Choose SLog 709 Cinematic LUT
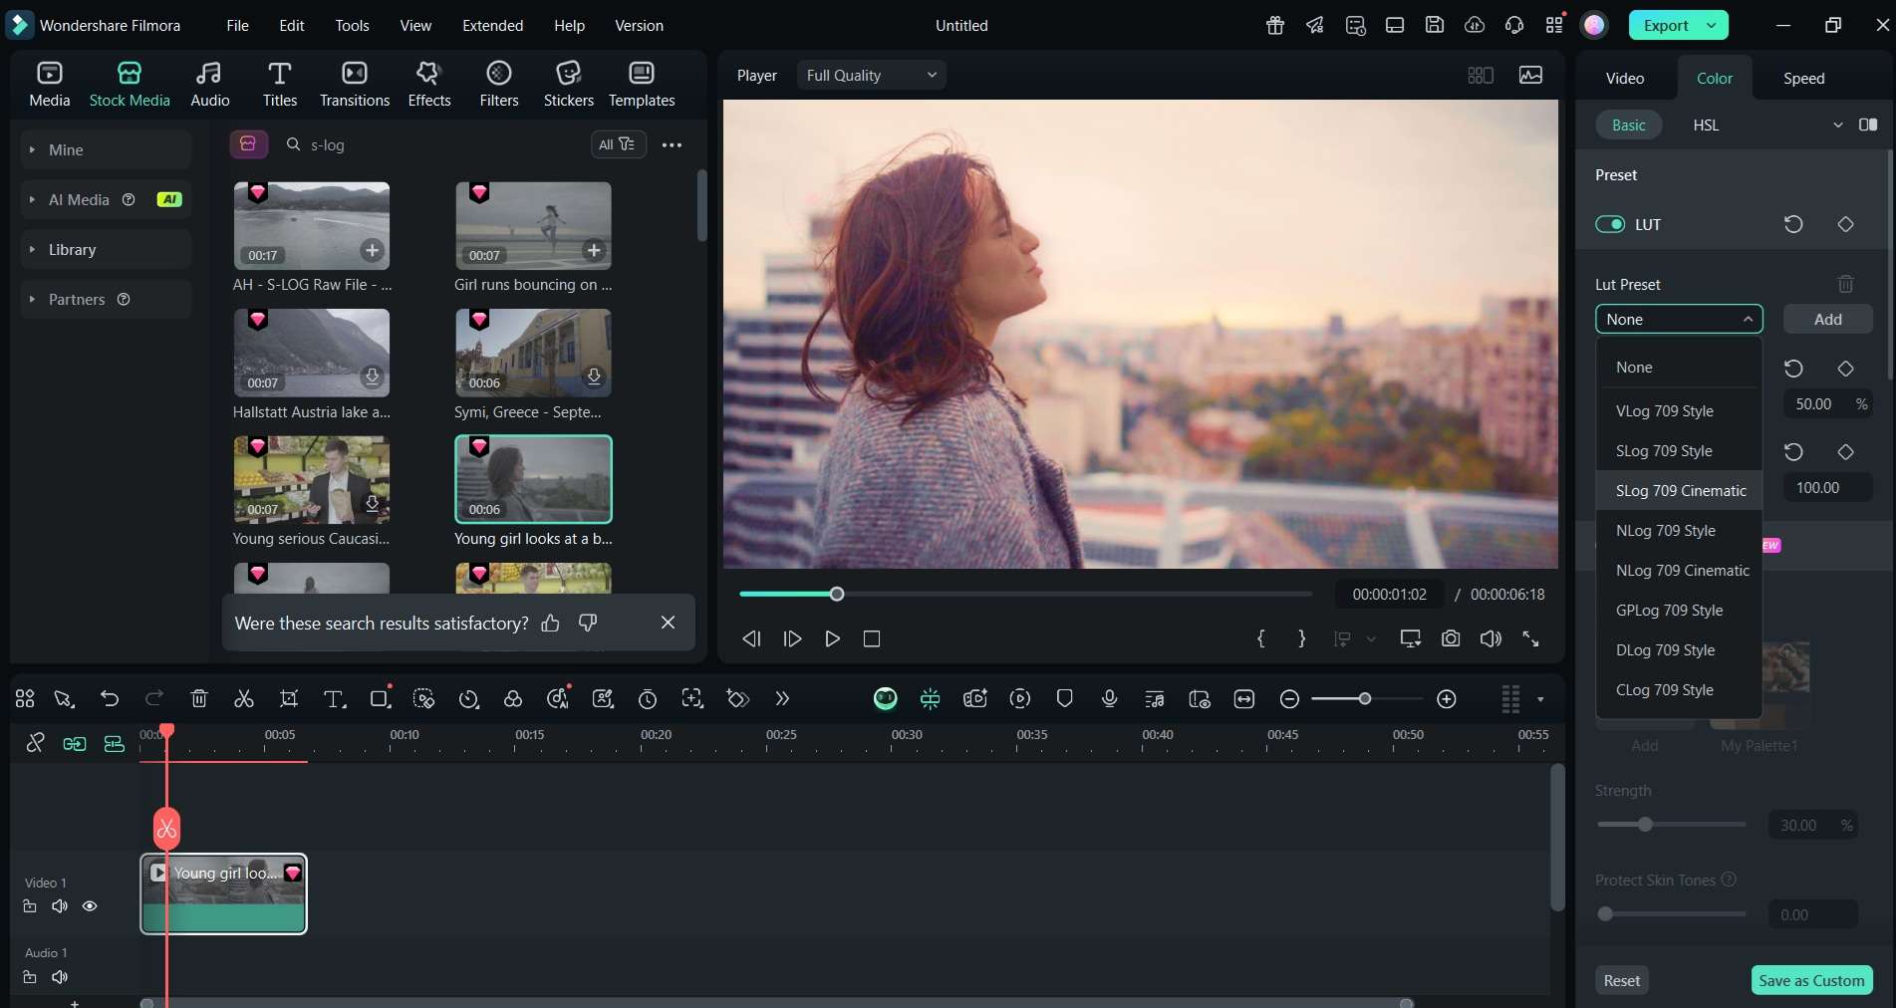 tap(1680, 490)
